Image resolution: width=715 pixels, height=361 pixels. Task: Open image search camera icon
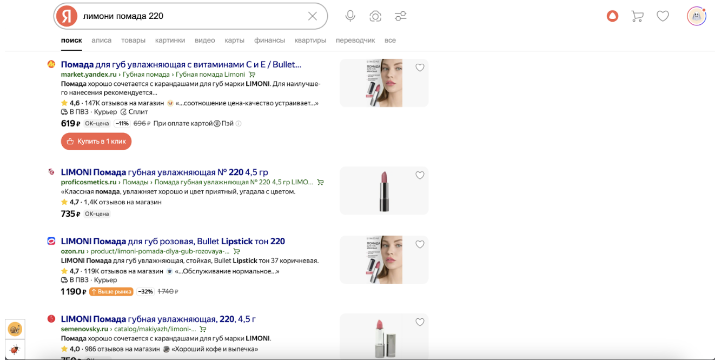point(375,16)
